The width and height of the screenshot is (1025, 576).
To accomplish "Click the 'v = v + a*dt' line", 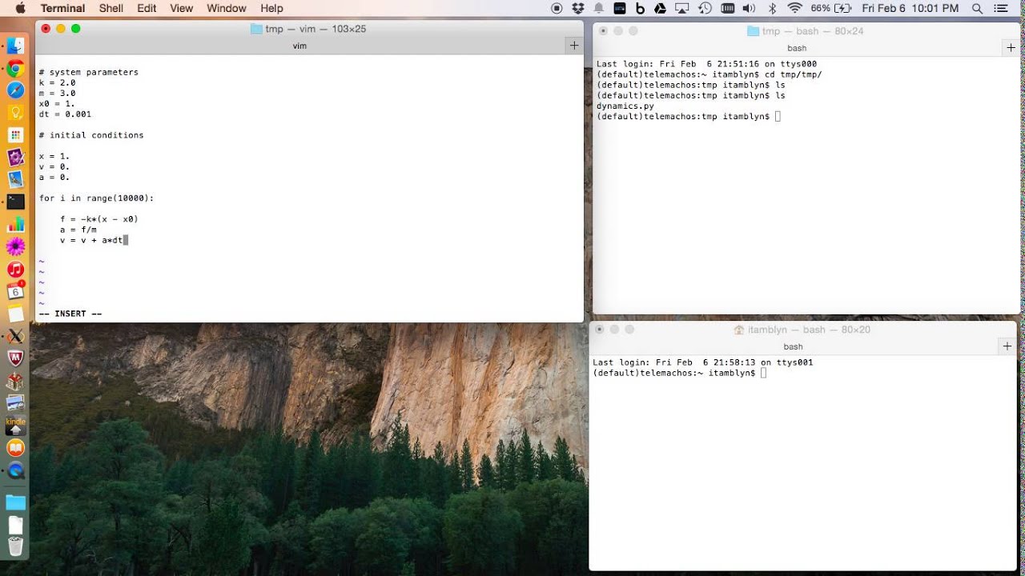I will click(91, 240).
